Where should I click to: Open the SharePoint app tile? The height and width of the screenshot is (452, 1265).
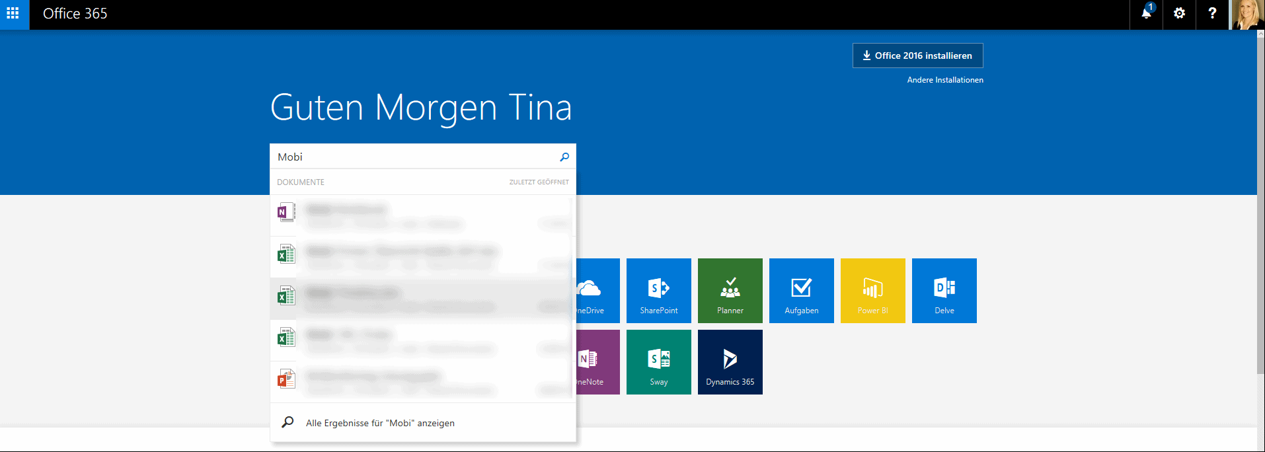click(x=659, y=291)
